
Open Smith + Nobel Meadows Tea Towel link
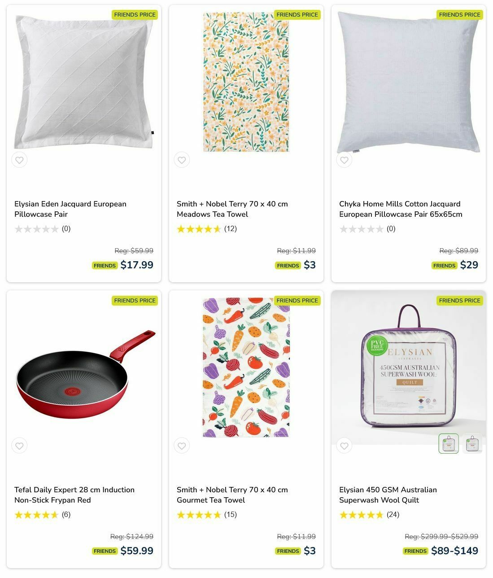point(232,209)
